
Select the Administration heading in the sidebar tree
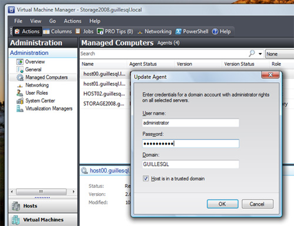point(29,53)
